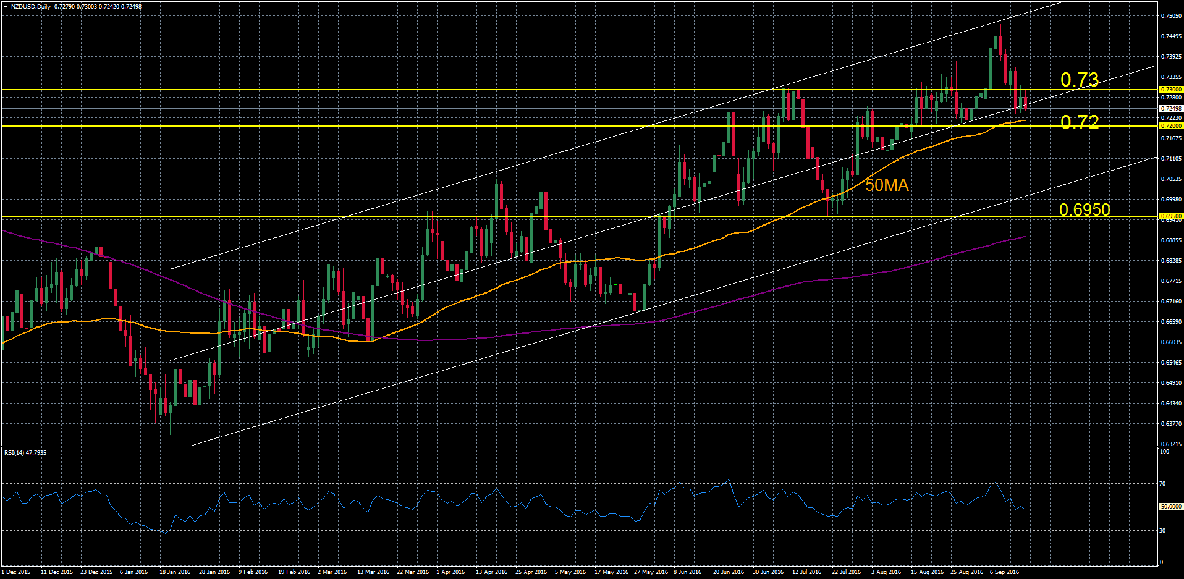
Task: Click the RSI 50.0000 level tag
Action: (1171, 507)
